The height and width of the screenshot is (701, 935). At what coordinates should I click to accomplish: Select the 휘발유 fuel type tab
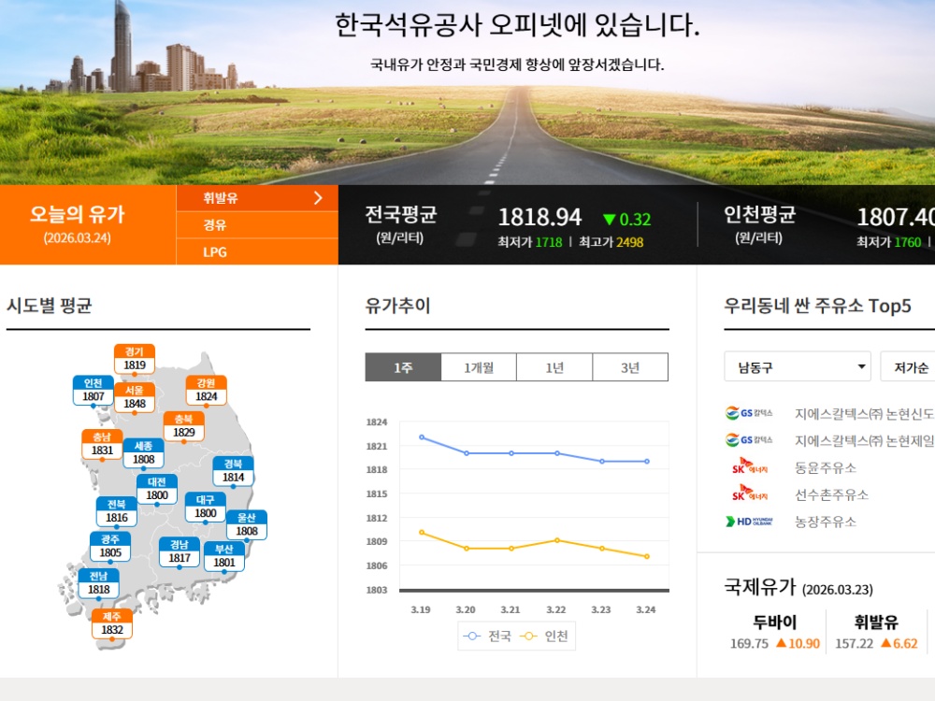coord(257,198)
